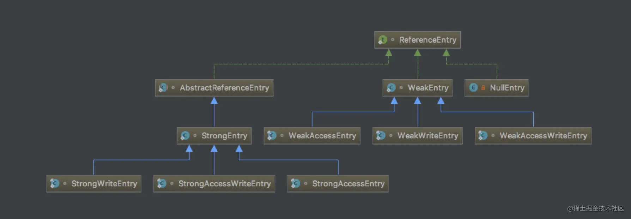This screenshot has height=219, width=631.
Task: Select the WeakEntry class label
Action: [428, 88]
